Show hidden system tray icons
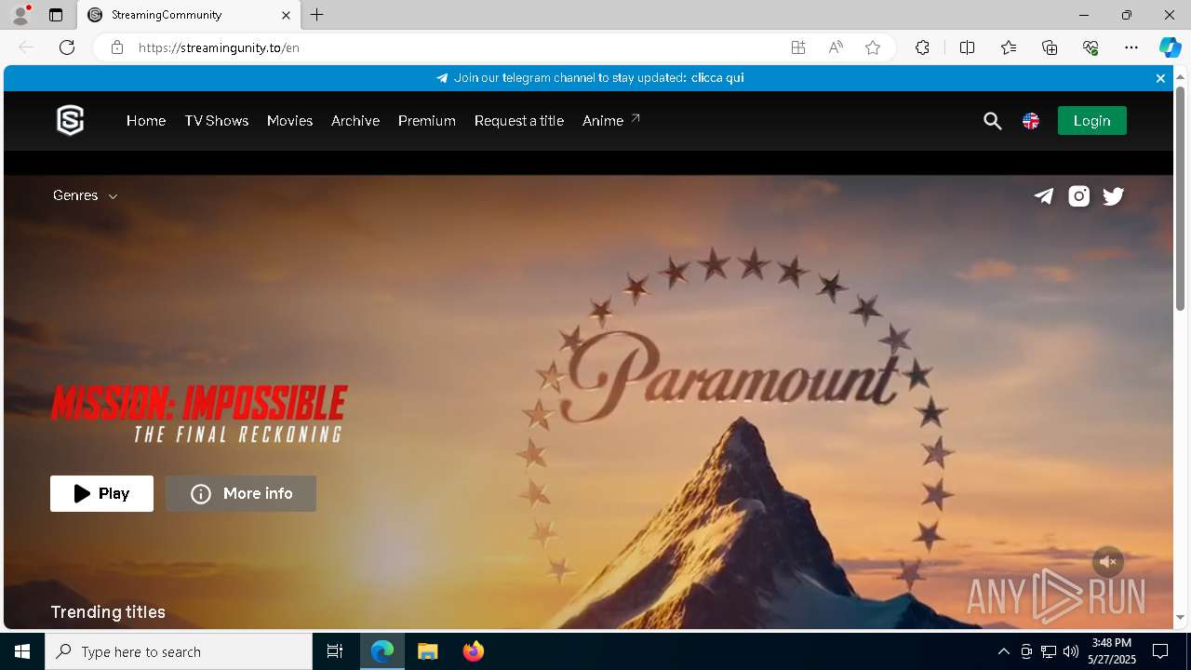This screenshot has width=1191, height=670. click(x=1003, y=651)
